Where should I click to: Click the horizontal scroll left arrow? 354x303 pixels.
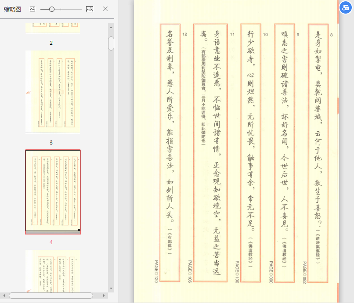pyautogui.click(x=4, y=296)
